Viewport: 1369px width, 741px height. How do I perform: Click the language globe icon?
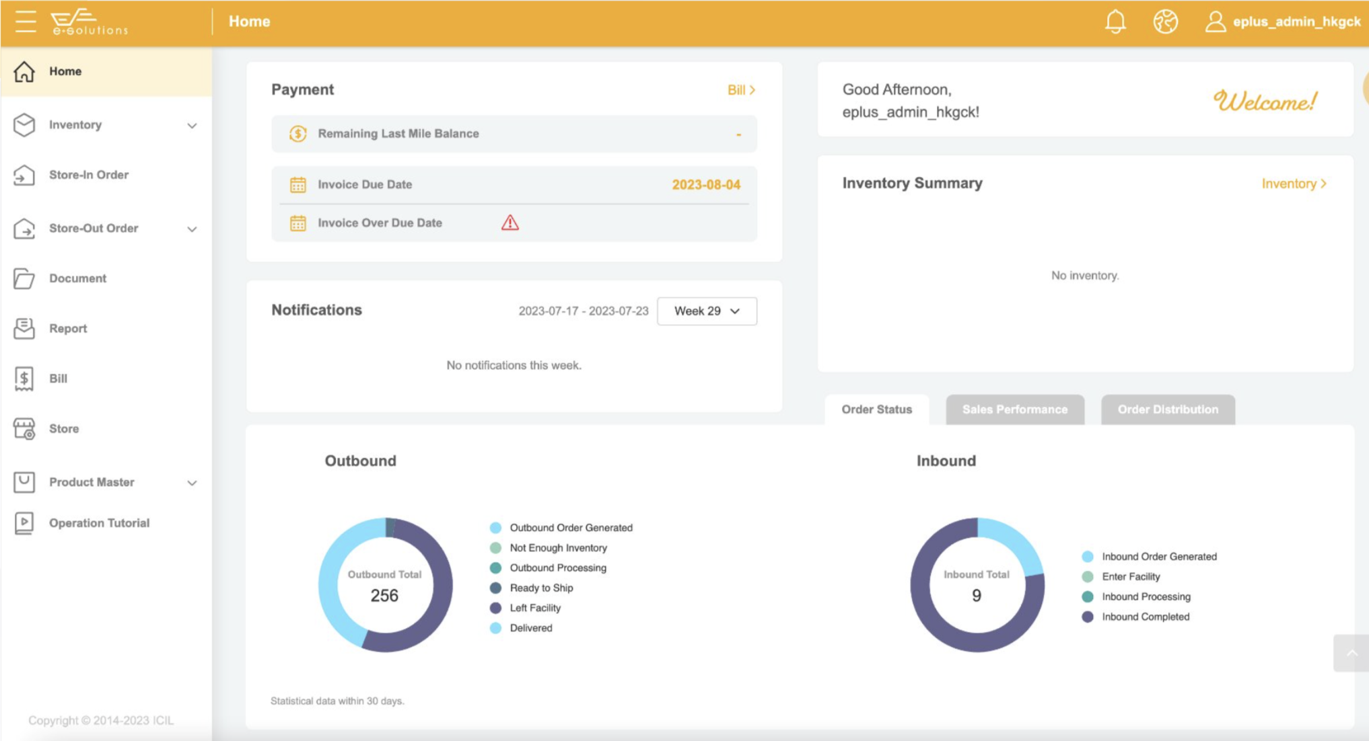1165,22
